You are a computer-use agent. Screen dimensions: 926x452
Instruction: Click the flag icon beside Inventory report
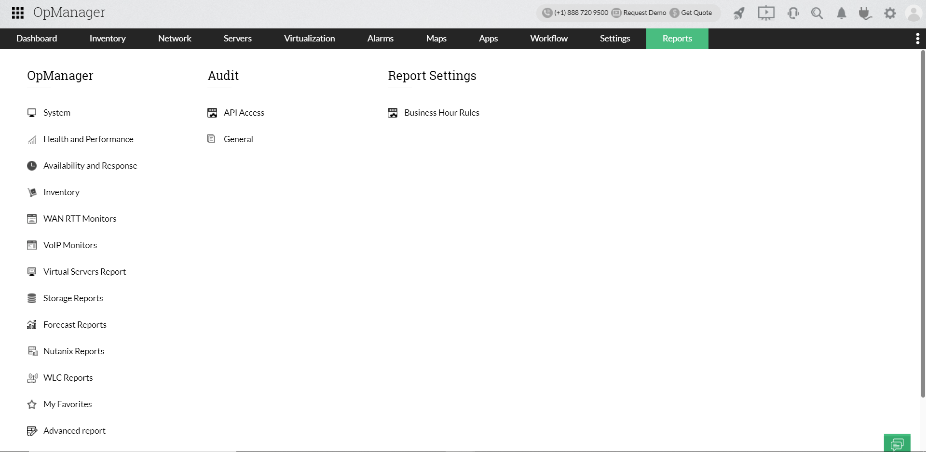pos(32,192)
